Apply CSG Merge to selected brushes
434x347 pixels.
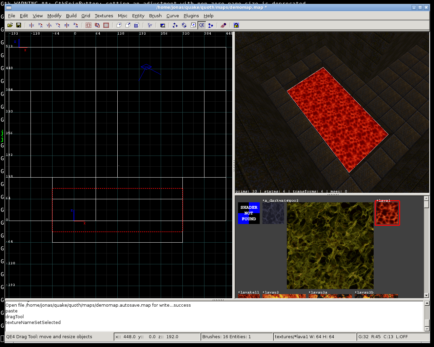tap(128, 25)
